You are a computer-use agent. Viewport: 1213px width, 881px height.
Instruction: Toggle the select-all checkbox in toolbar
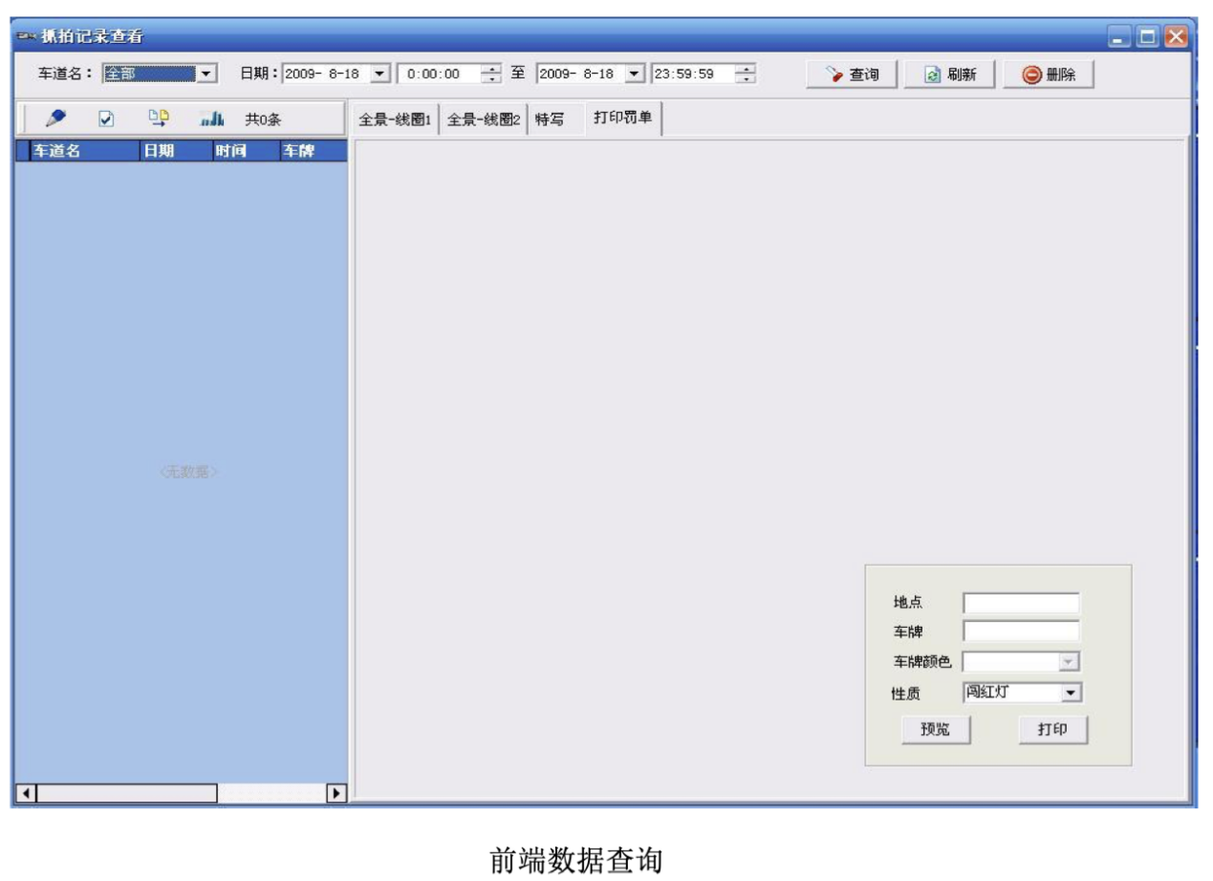pos(107,118)
